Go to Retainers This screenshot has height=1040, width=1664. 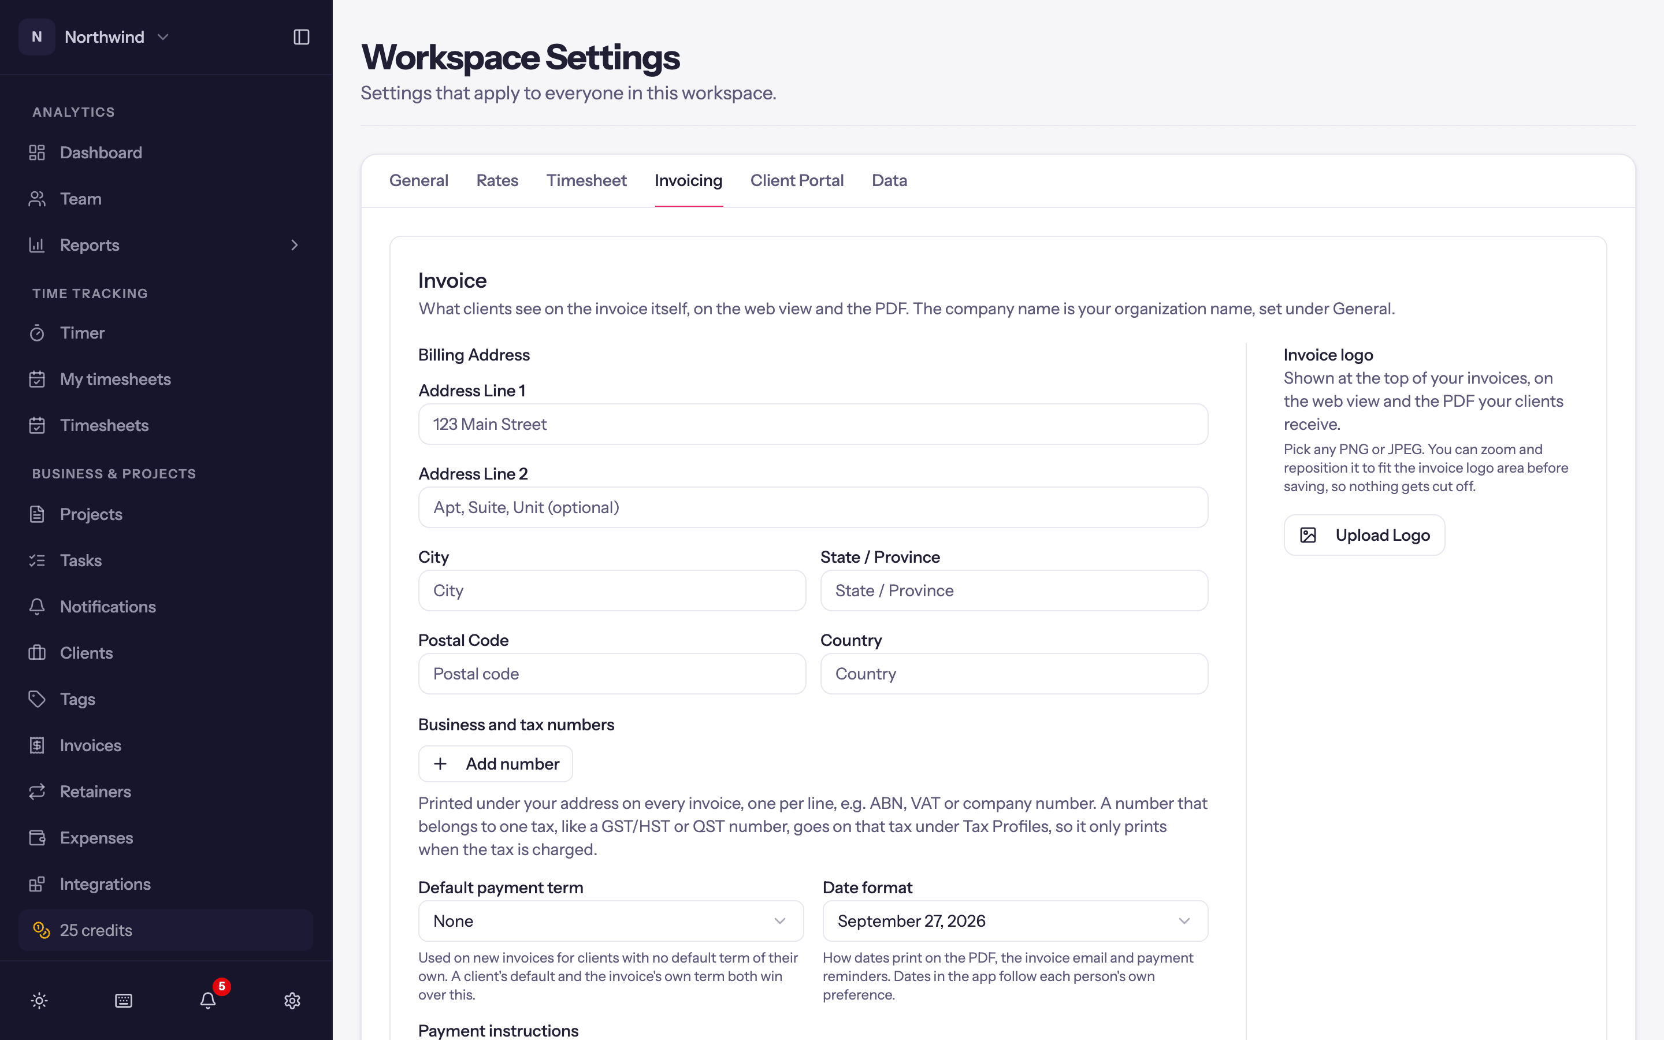pos(166,792)
